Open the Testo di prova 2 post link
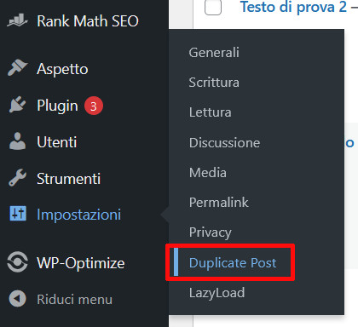Viewport: 358px width, 327px height. (293, 7)
